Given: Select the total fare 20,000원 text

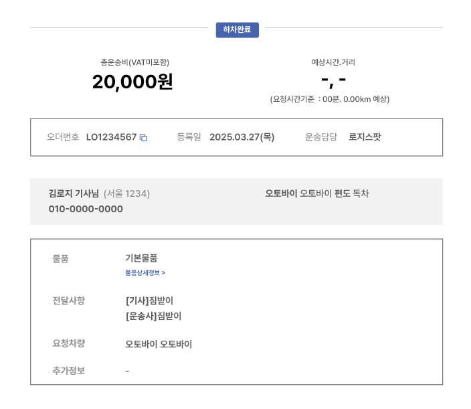Looking at the screenshot, I should point(132,82).
